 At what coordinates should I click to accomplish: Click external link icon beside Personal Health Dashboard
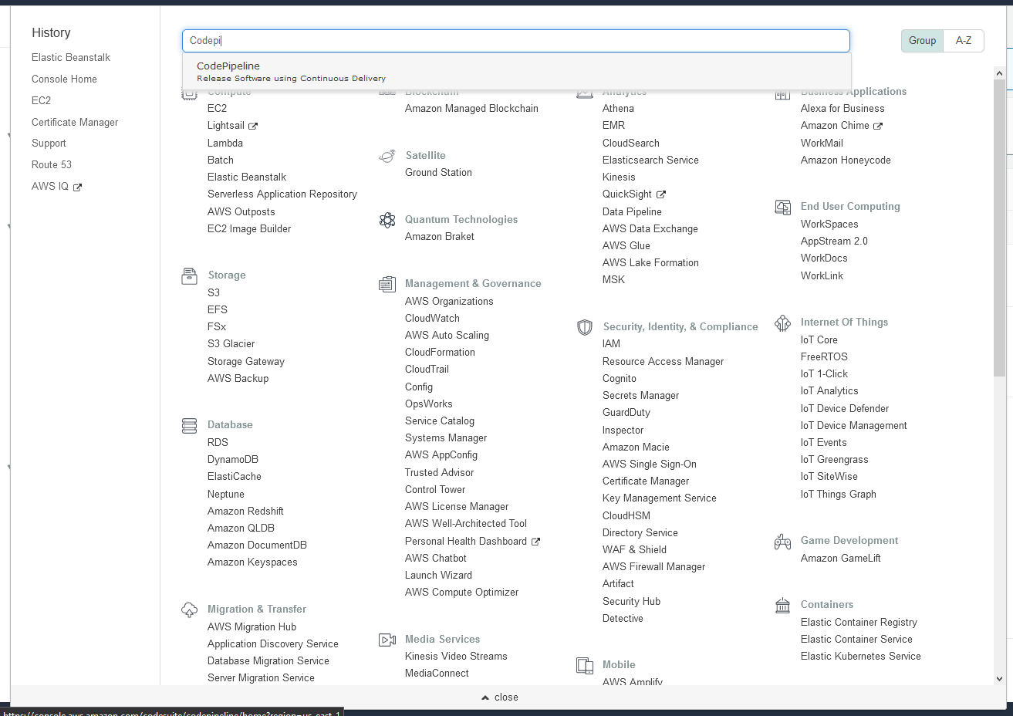(x=536, y=542)
